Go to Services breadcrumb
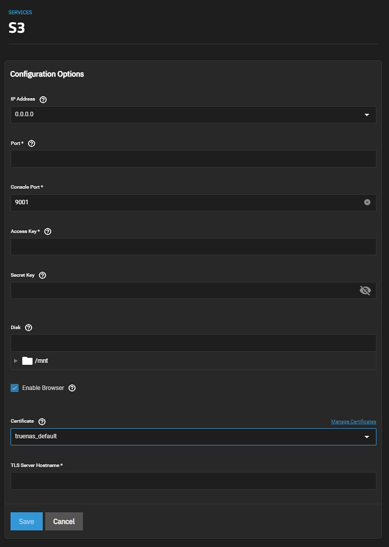The width and height of the screenshot is (389, 547). point(20,12)
